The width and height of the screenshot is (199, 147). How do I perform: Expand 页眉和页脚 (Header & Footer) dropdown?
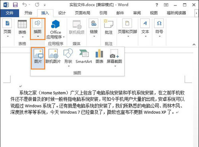coord(127,28)
